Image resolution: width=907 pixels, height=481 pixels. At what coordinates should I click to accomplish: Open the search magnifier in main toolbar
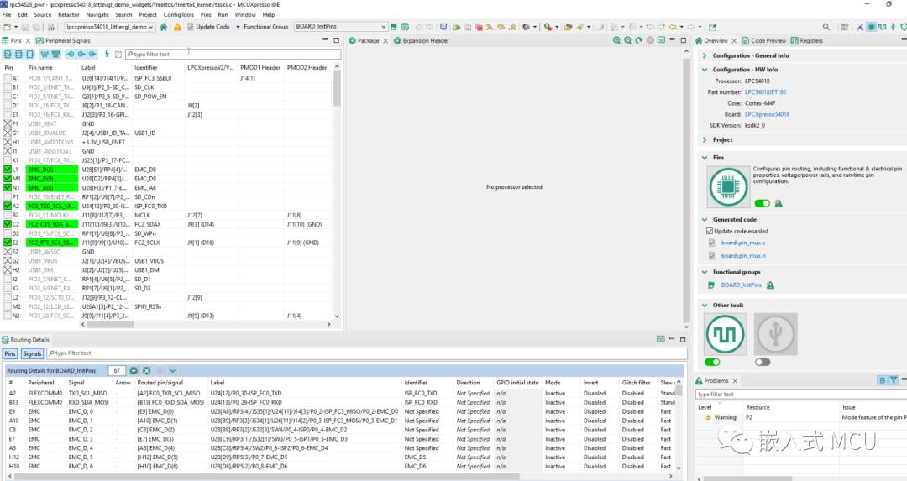tap(826, 27)
